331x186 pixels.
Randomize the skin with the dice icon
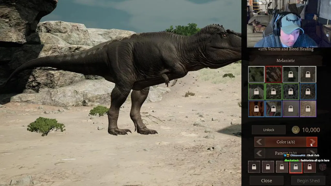[x=322, y=167]
